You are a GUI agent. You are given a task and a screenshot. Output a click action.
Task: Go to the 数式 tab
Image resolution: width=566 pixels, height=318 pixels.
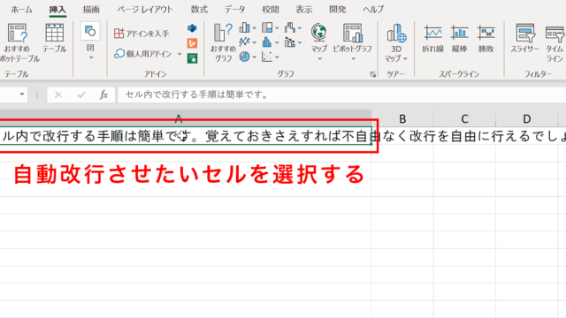[x=199, y=10]
